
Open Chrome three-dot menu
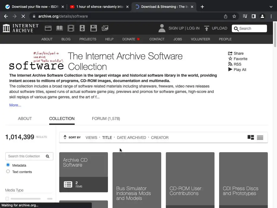pyautogui.click(x=271, y=16)
